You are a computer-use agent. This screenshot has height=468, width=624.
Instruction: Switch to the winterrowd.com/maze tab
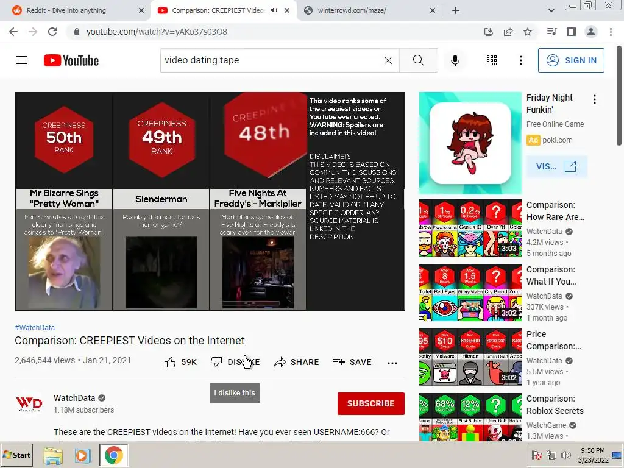coord(370,10)
